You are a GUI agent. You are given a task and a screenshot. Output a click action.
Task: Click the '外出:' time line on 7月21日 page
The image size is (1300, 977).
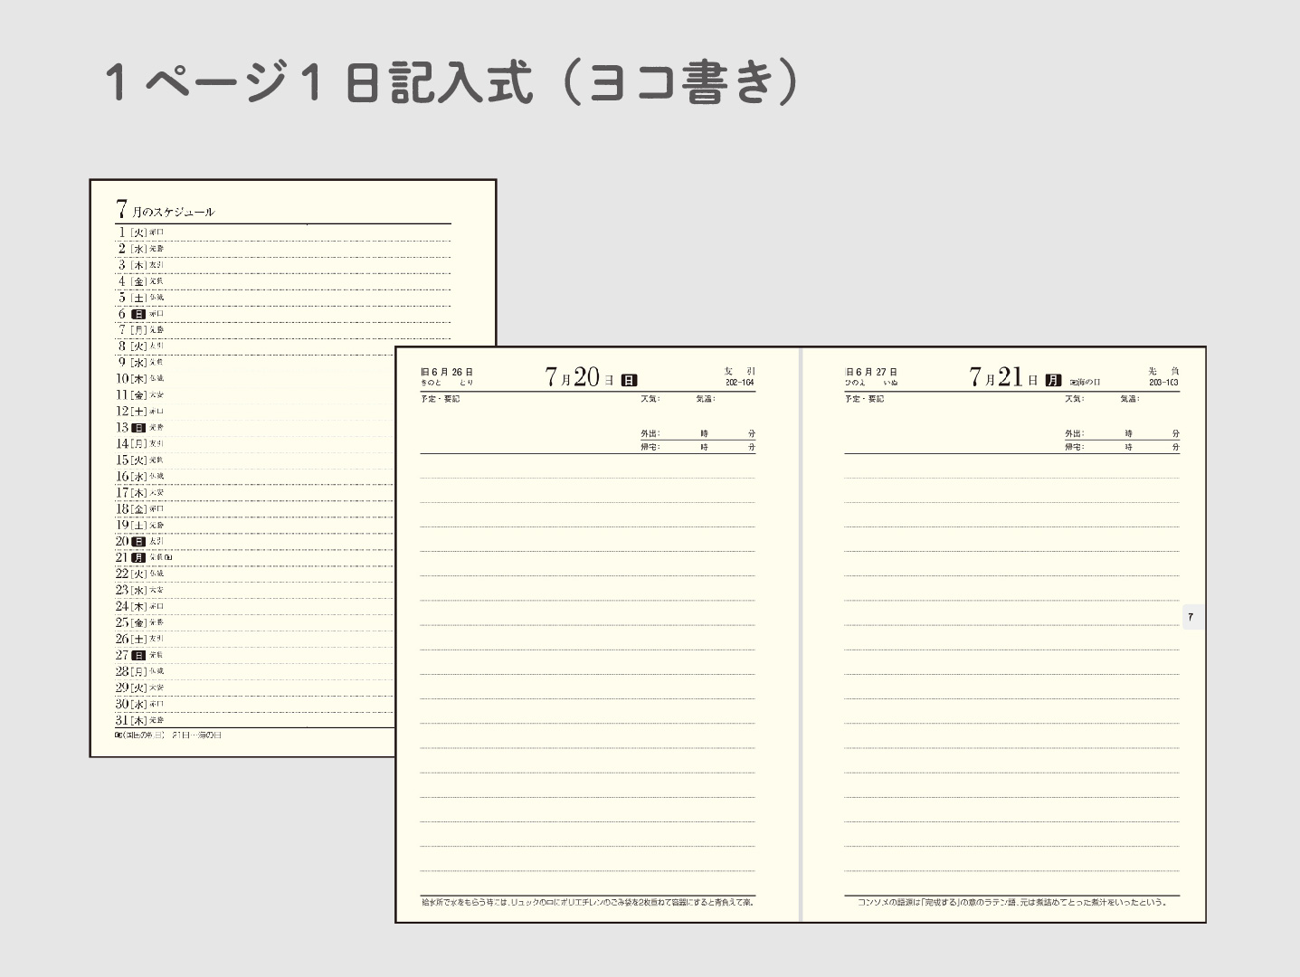click(1123, 434)
